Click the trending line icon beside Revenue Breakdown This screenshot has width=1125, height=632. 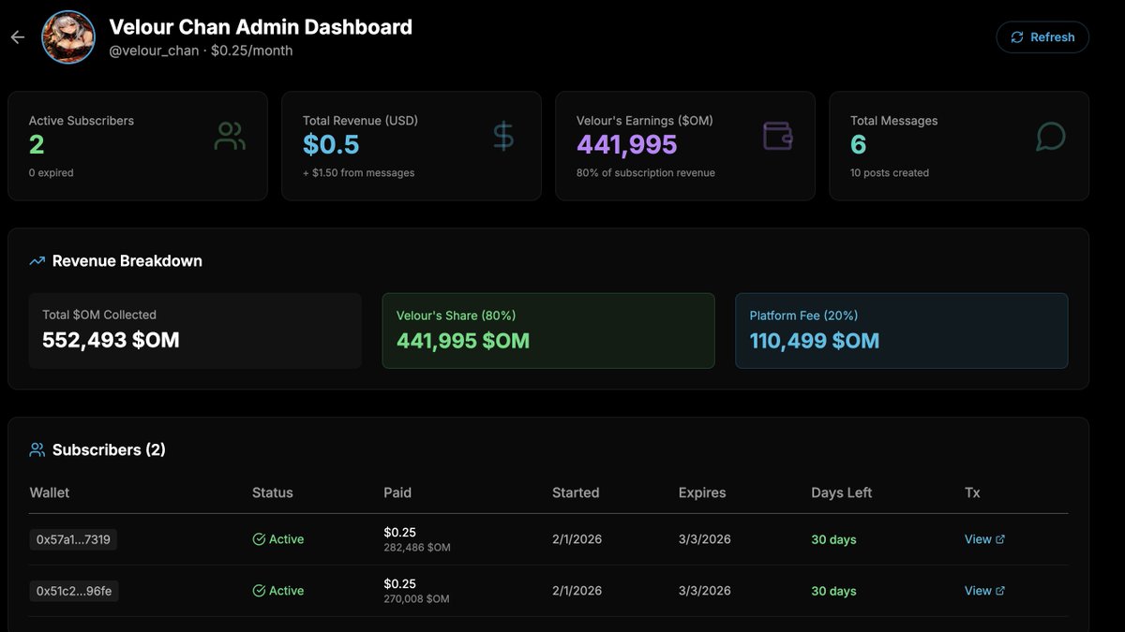[36, 260]
